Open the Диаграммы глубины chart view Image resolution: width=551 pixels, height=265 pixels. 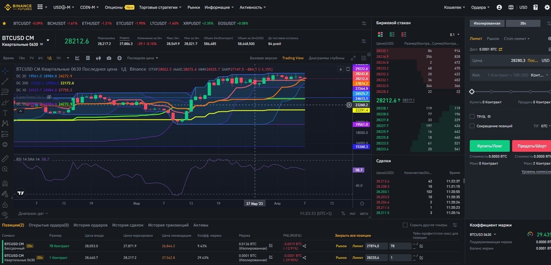[326, 58]
